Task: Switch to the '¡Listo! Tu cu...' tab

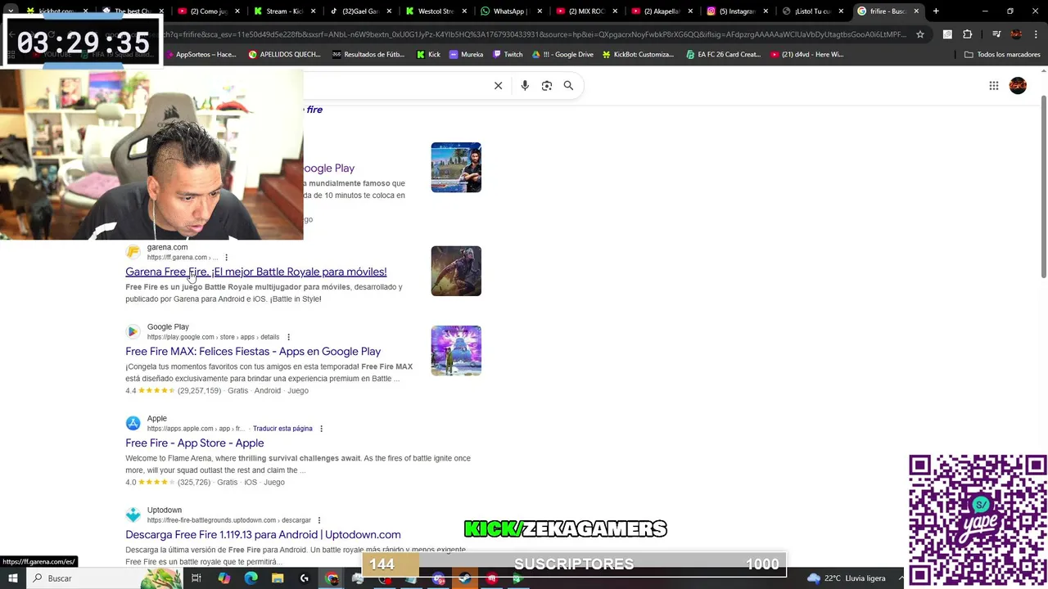Action: tap(811, 11)
